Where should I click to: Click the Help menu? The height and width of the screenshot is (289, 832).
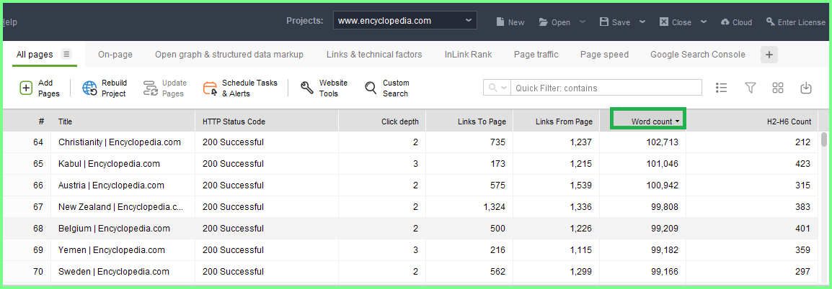tap(9, 22)
